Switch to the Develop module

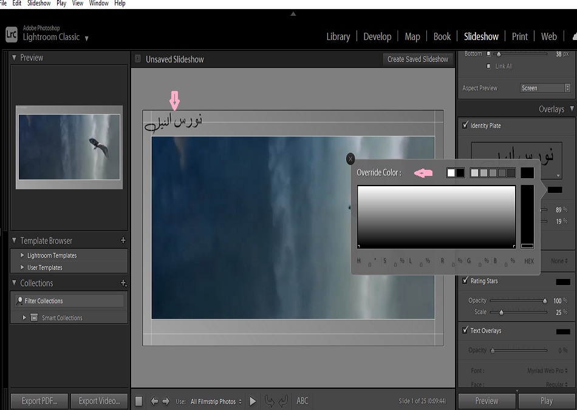tap(377, 36)
